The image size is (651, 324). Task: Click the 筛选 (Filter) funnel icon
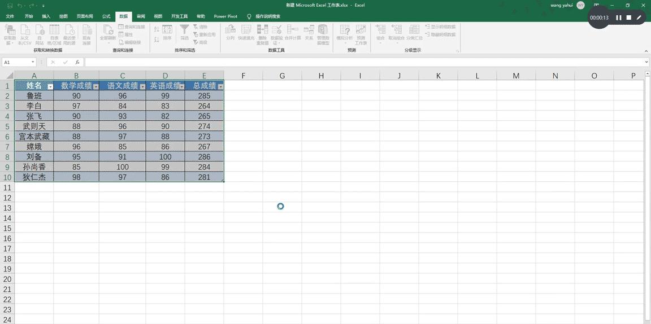[x=184, y=31]
